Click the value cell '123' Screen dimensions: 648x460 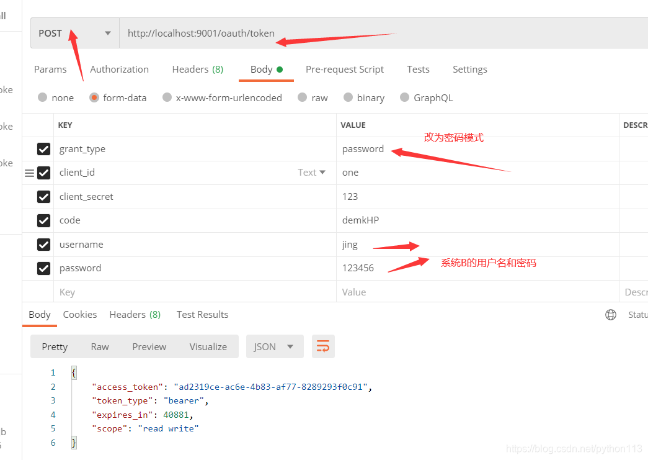coord(477,197)
